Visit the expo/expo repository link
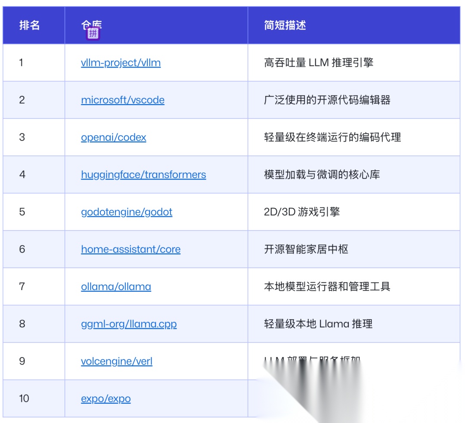The image size is (465, 423). click(x=106, y=399)
